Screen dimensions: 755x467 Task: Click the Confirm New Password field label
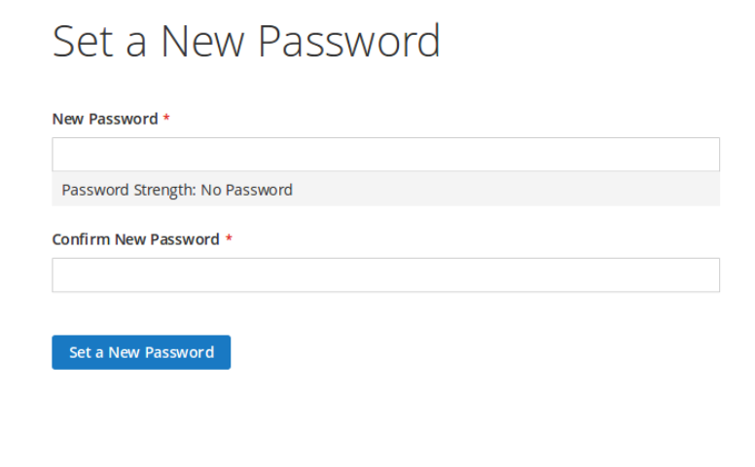[x=136, y=239]
